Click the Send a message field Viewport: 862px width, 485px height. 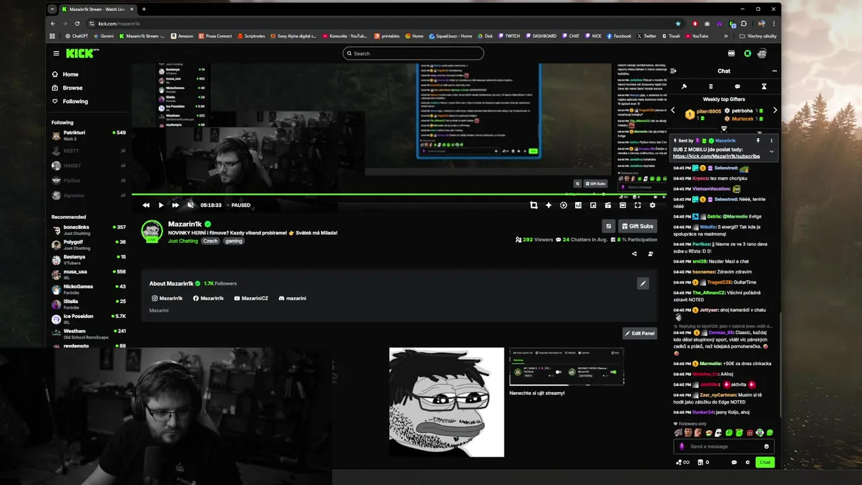click(724, 446)
